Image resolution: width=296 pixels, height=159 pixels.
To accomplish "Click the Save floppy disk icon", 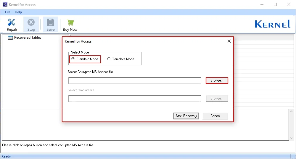I will coord(51,22).
